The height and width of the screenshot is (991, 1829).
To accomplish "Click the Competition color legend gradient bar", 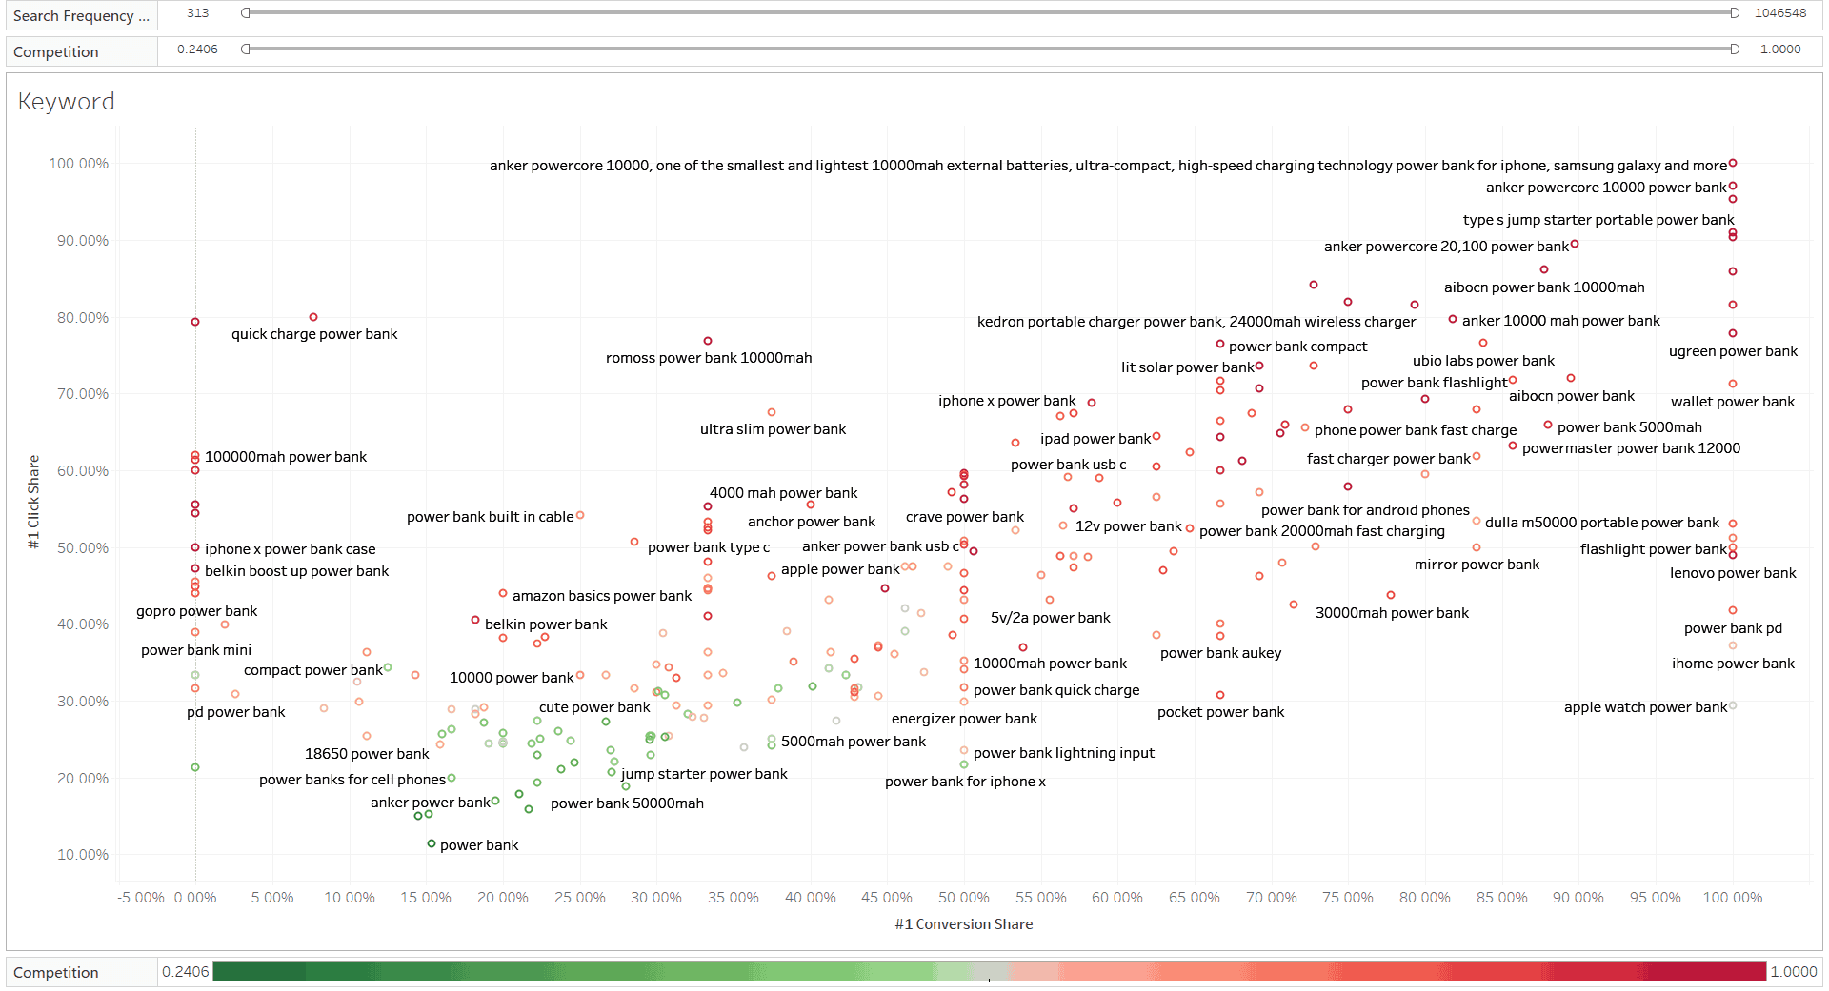I will tap(989, 972).
